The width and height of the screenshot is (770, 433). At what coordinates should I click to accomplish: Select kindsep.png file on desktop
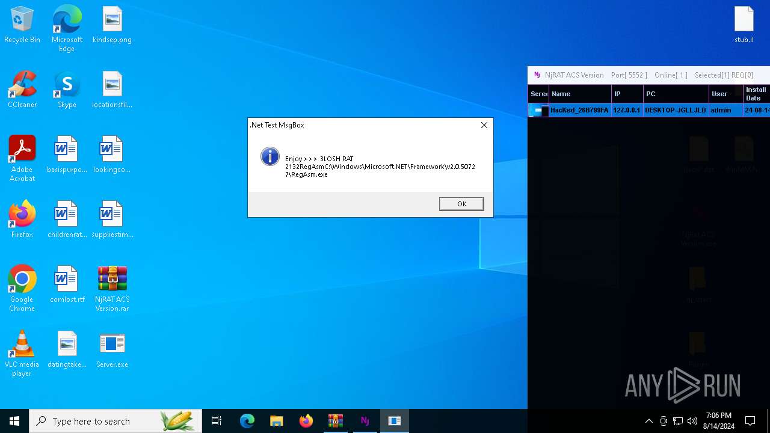[112, 25]
